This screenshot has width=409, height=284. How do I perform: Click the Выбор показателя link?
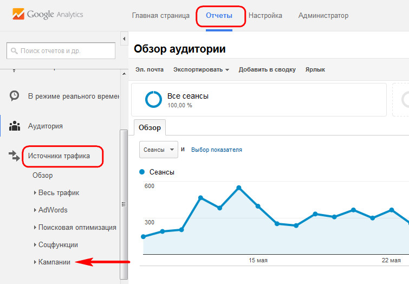pyautogui.click(x=217, y=150)
